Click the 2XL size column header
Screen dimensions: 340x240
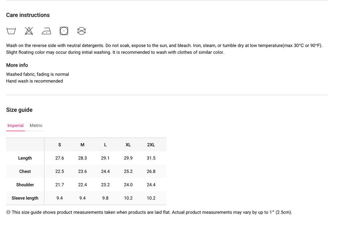(x=151, y=145)
